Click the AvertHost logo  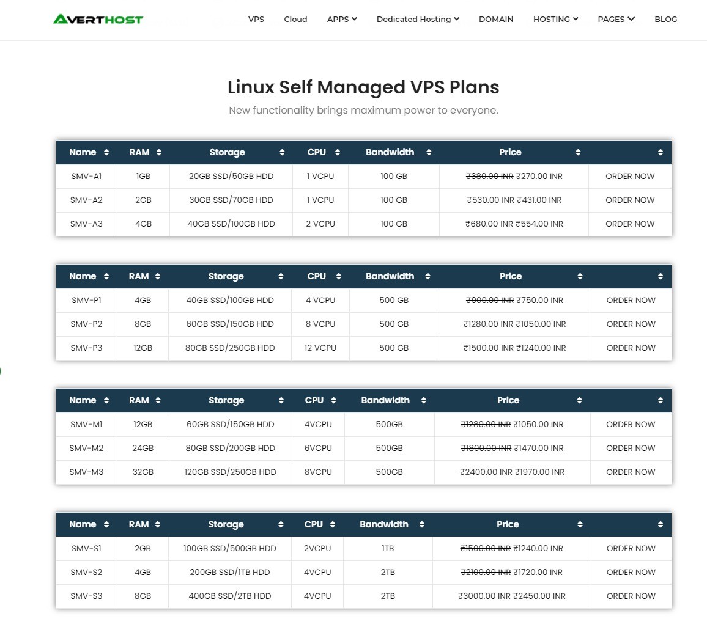98,20
